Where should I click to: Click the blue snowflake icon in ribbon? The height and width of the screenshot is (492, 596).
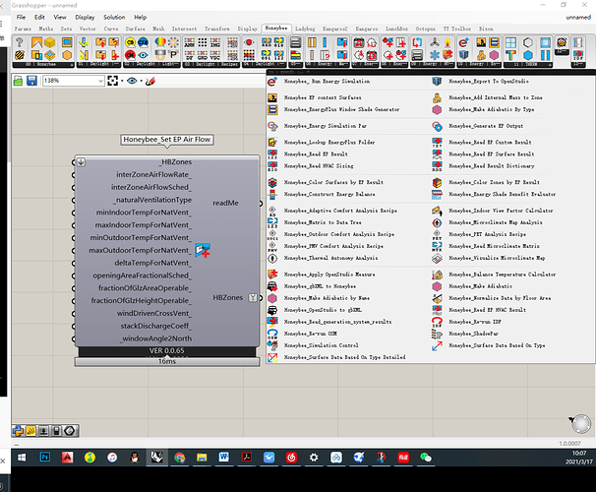click(x=435, y=55)
